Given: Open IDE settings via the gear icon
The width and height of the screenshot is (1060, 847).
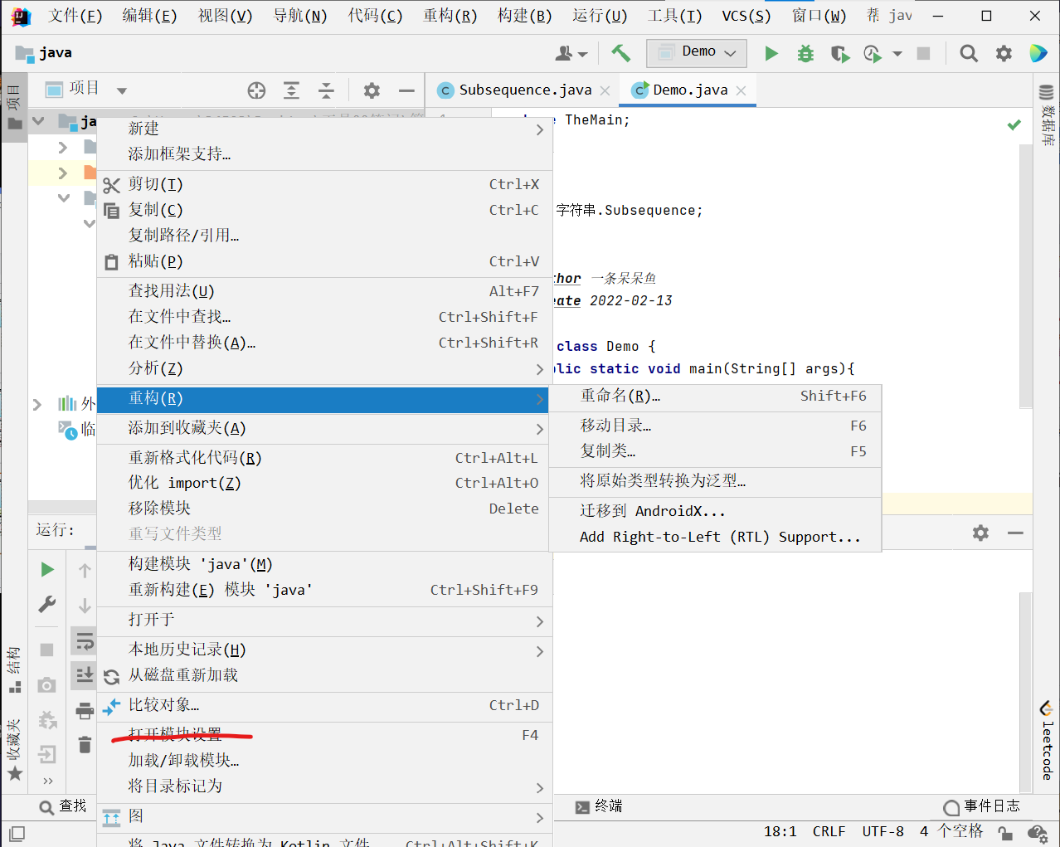Looking at the screenshot, I should click(x=1004, y=53).
